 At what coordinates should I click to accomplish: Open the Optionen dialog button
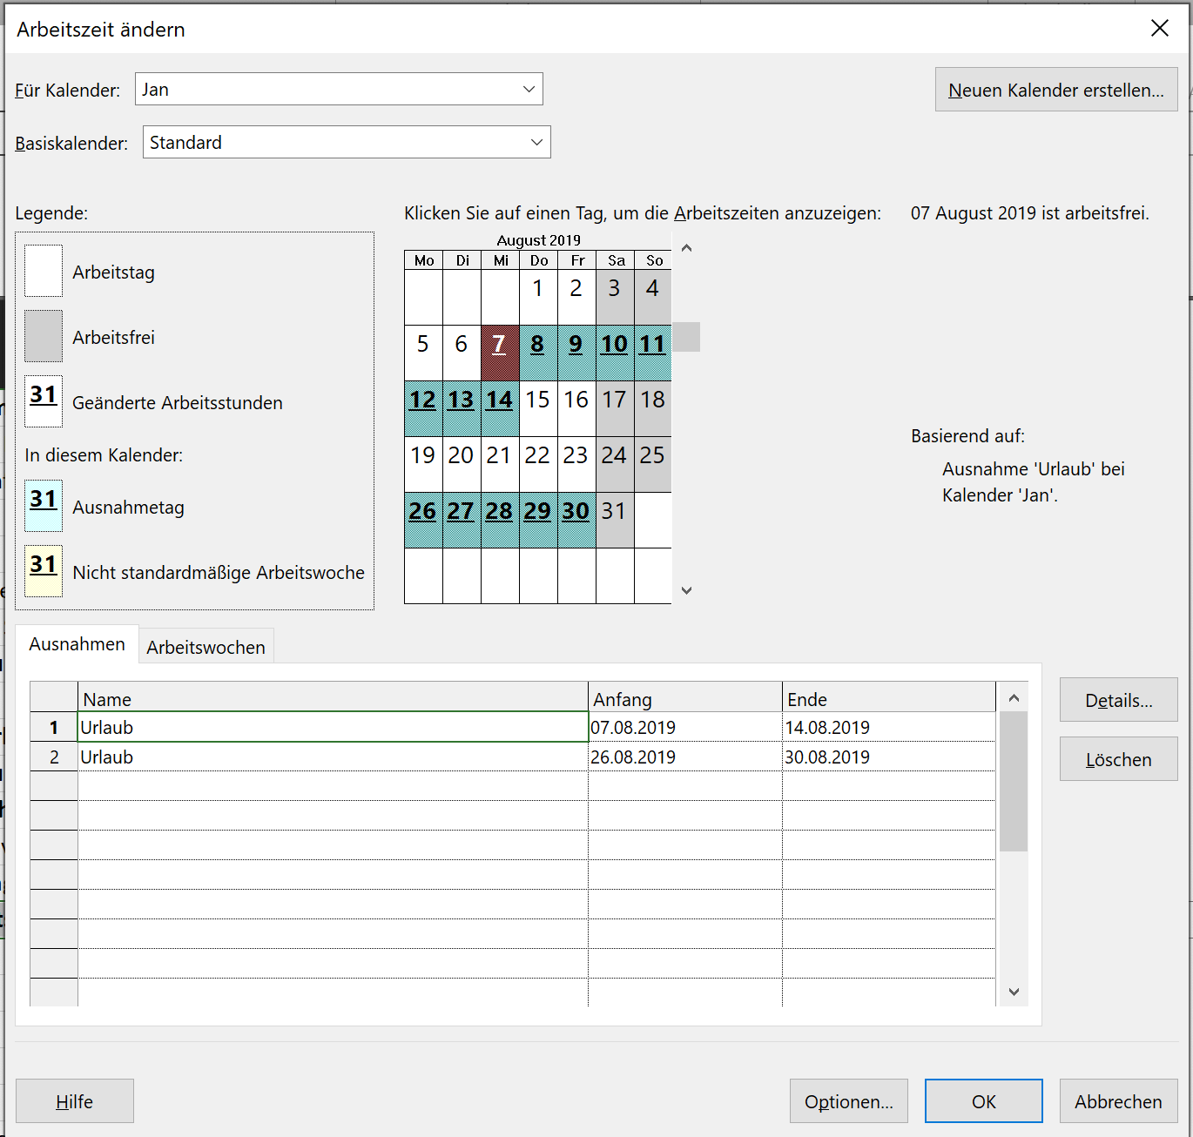(849, 1101)
